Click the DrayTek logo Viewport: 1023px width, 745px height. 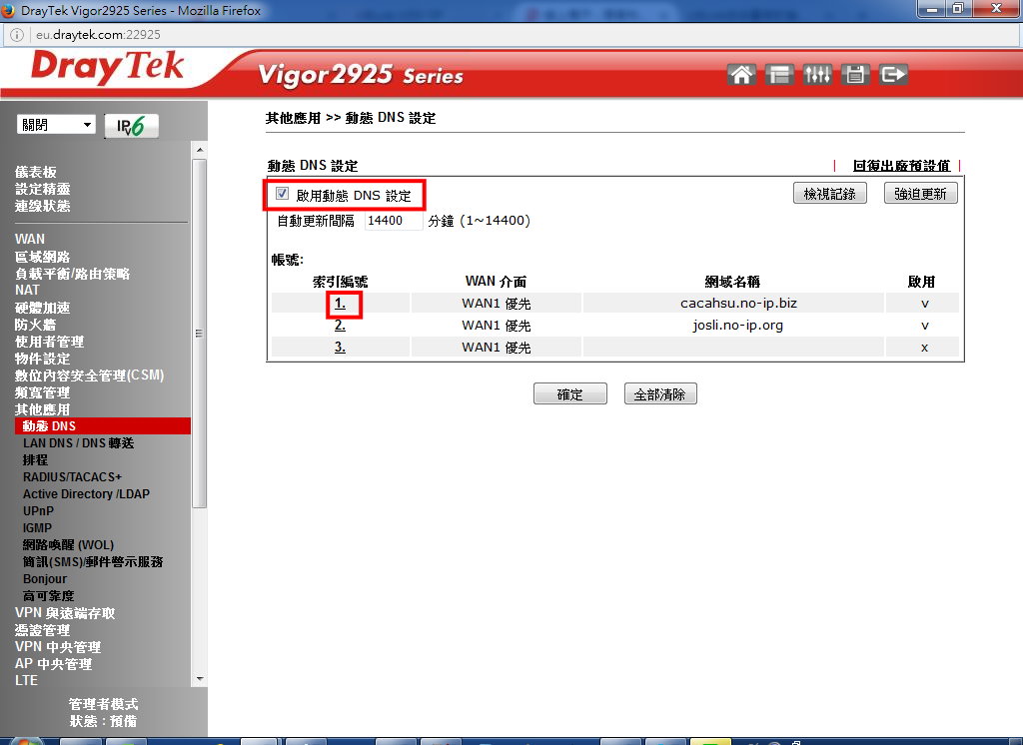pyautogui.click(x=108, y=68)
